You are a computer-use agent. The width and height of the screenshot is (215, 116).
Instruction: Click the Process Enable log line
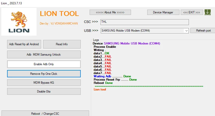click(105, 47)
